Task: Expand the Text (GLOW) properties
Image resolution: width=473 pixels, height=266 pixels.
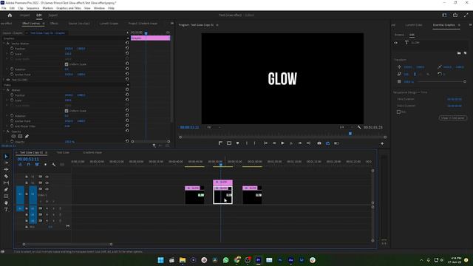Action: (x=4, y=80)
